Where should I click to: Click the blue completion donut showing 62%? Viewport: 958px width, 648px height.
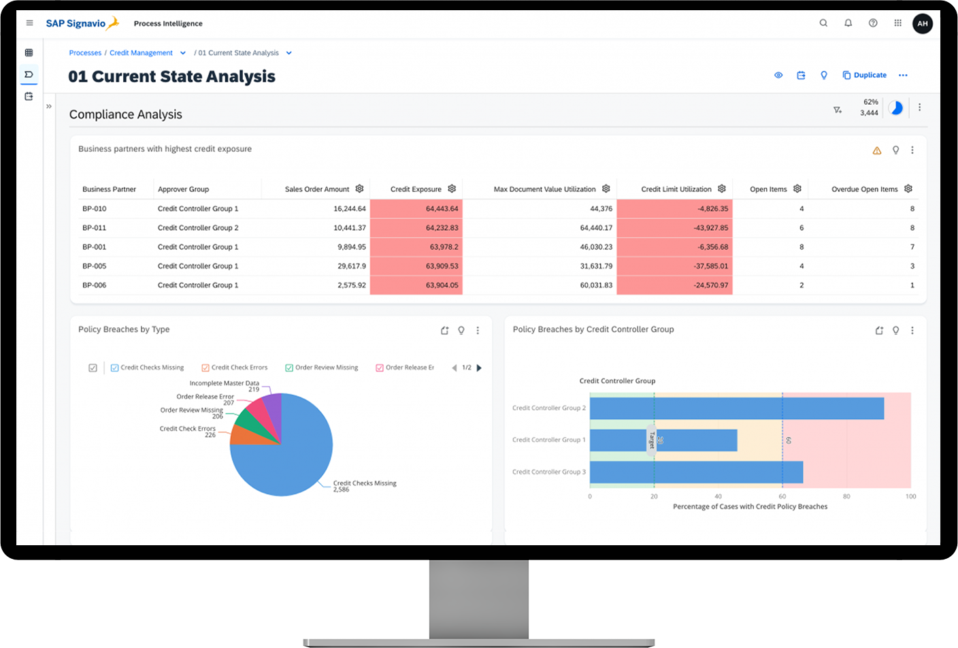896,108
